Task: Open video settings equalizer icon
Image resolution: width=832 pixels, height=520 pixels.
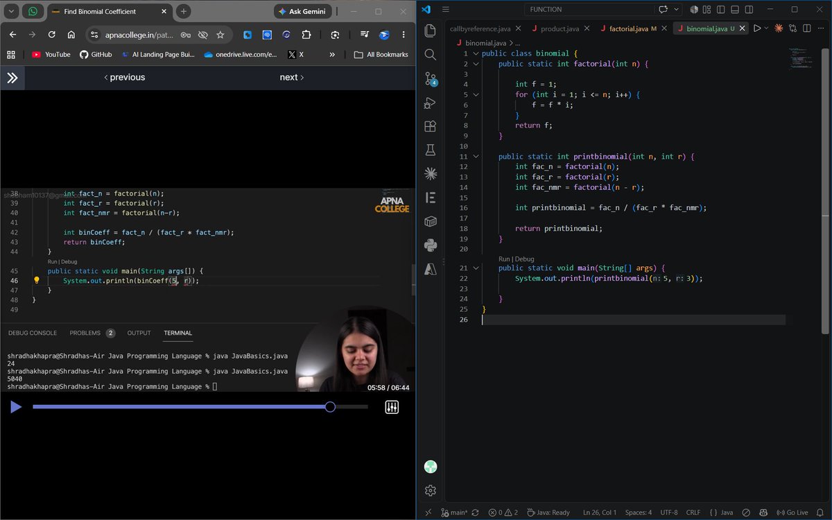Action: [x=392, y=407]
